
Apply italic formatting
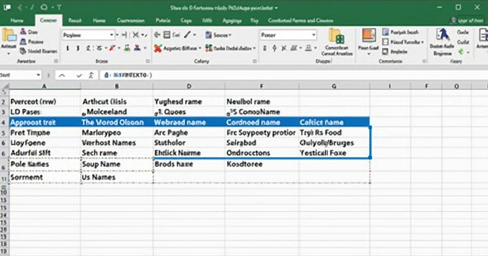point(78,48)
